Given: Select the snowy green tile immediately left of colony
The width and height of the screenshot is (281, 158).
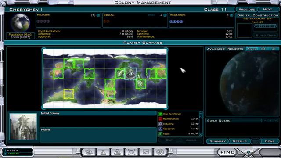Looking at the screenshot, I should (120, 74).
